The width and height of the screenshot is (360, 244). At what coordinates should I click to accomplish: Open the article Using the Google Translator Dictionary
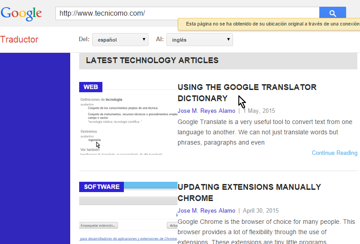click(x=247, y=93)
